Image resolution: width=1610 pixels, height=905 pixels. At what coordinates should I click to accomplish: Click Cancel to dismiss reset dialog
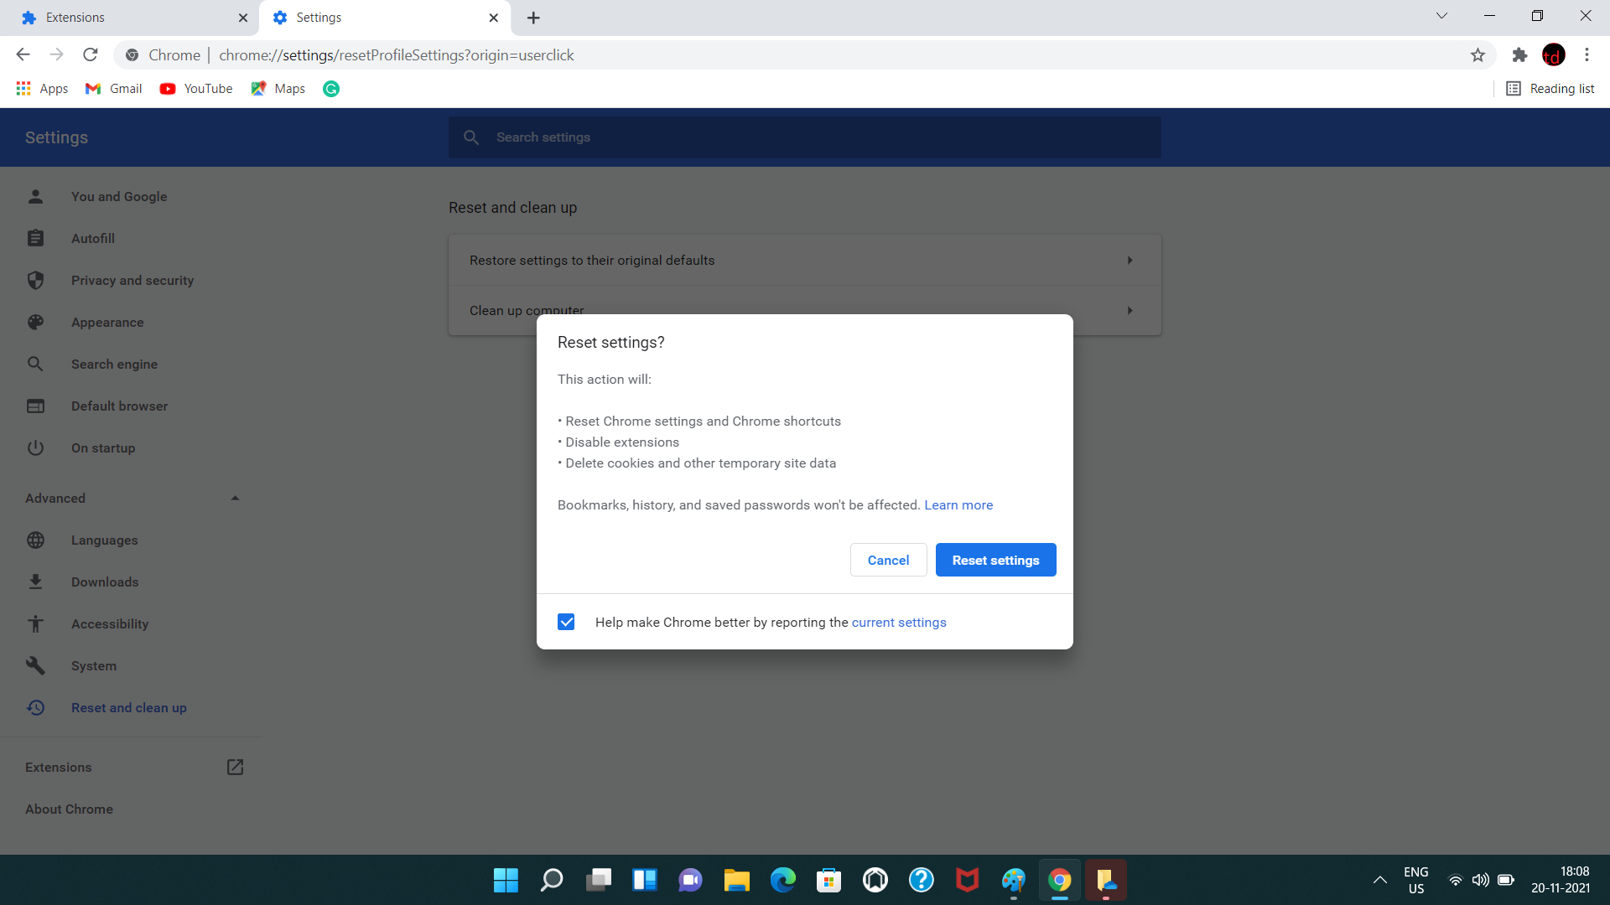[888, 559]
